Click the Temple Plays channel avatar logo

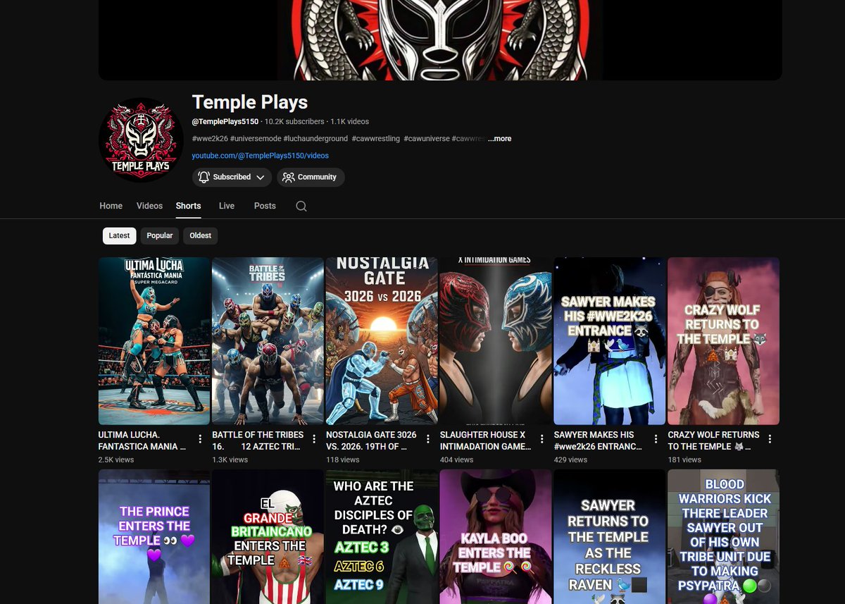point(141,140)
